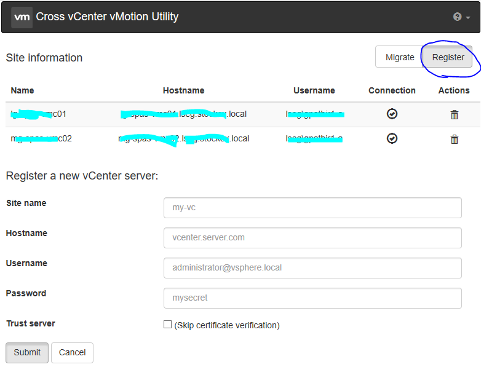Viewport: 481px width, 367px height.
Task: Click connection status checkmark for vmc02 row
Action: tap(392, 138)
